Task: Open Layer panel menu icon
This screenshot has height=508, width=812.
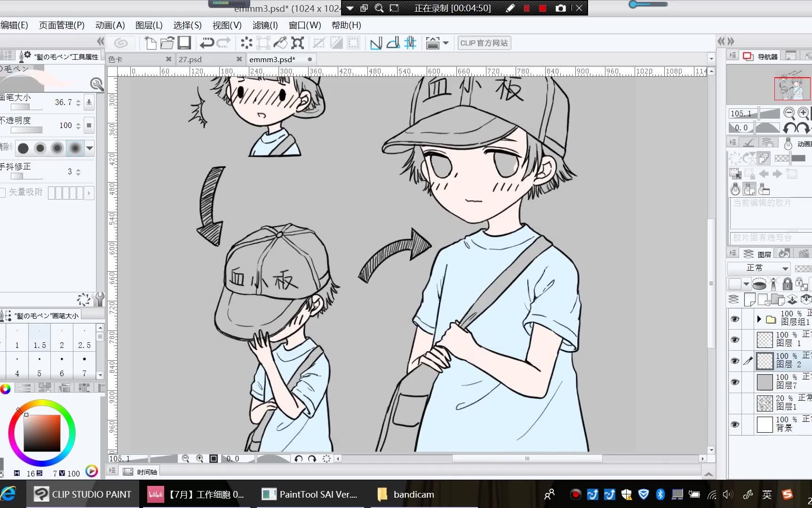Action: coord(732,253)
